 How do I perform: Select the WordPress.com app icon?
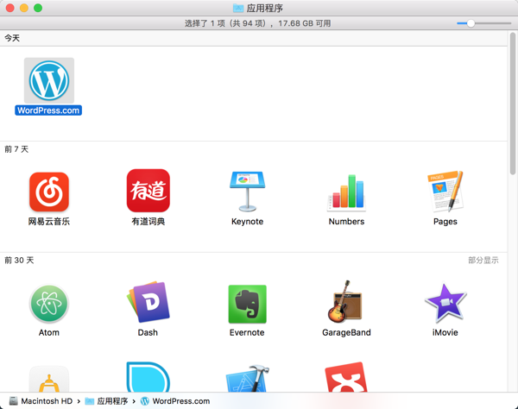(49, 80)
